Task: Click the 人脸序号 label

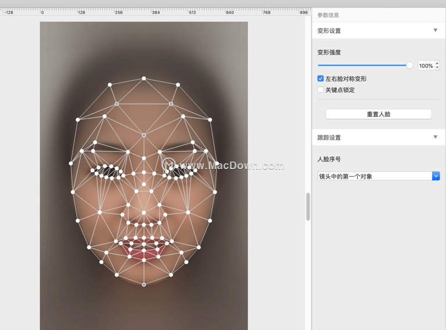Action: pos(329,159)
